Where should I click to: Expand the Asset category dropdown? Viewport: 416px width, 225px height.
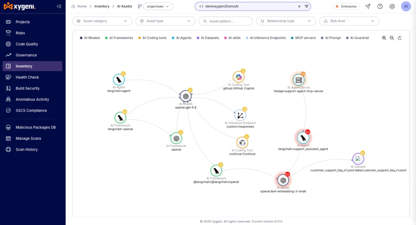tap(102, 21)
